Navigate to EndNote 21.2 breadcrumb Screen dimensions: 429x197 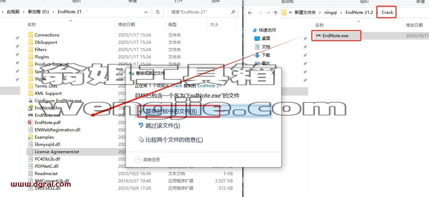click(359, 12)
